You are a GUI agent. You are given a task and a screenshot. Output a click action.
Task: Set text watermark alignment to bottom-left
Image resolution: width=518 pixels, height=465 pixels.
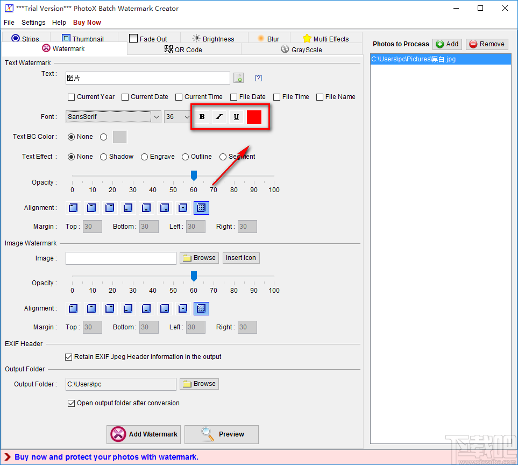click(x=128, y=208)
